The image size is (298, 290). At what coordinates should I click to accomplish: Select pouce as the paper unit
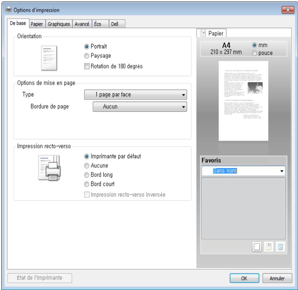click(x=254, y=53)
